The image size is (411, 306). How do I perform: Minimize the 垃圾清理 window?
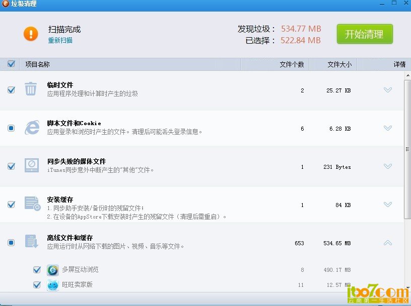[x=382, y=4]
